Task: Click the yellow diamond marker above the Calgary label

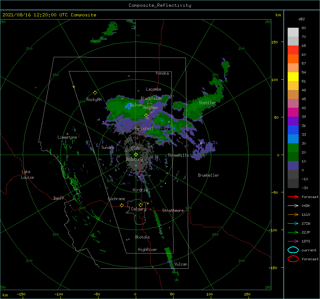Action: pos(140,205)
